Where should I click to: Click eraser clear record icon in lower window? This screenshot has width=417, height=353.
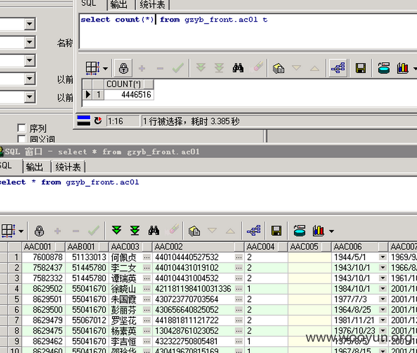coord(173,229)
